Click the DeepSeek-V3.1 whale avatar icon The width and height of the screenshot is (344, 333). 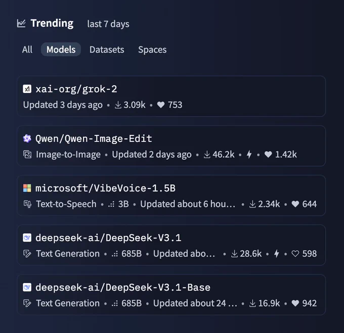(27, 237)
